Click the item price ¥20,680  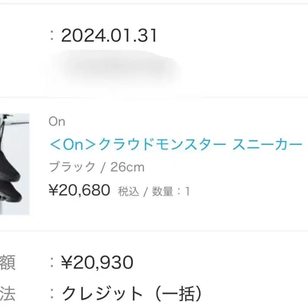79,190
